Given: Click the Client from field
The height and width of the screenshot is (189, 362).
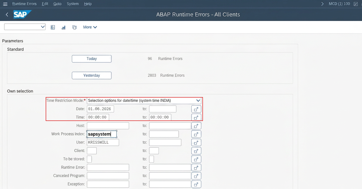Looking at the screenshot, I should click(x=92, y=151).
